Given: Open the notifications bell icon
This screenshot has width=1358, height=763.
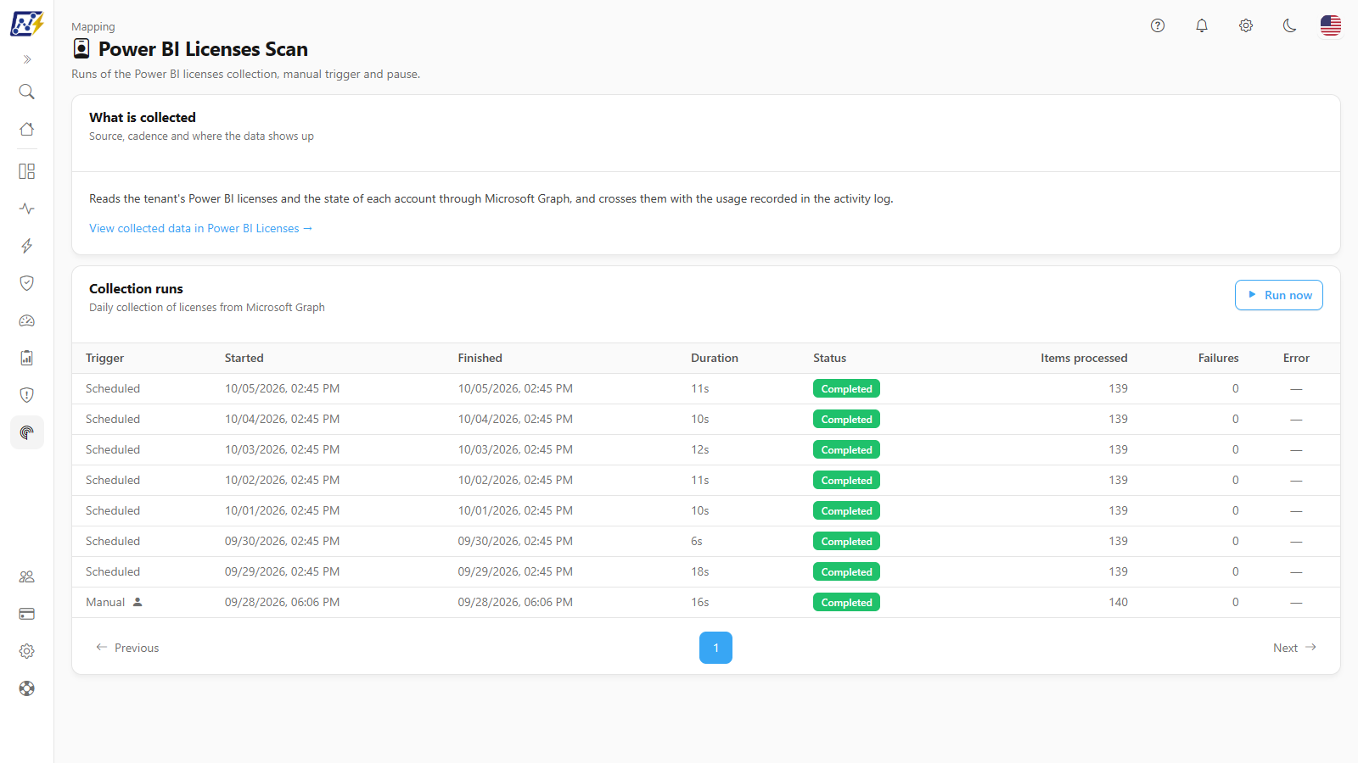Looking at the screenshot, I should point(1202,25).
